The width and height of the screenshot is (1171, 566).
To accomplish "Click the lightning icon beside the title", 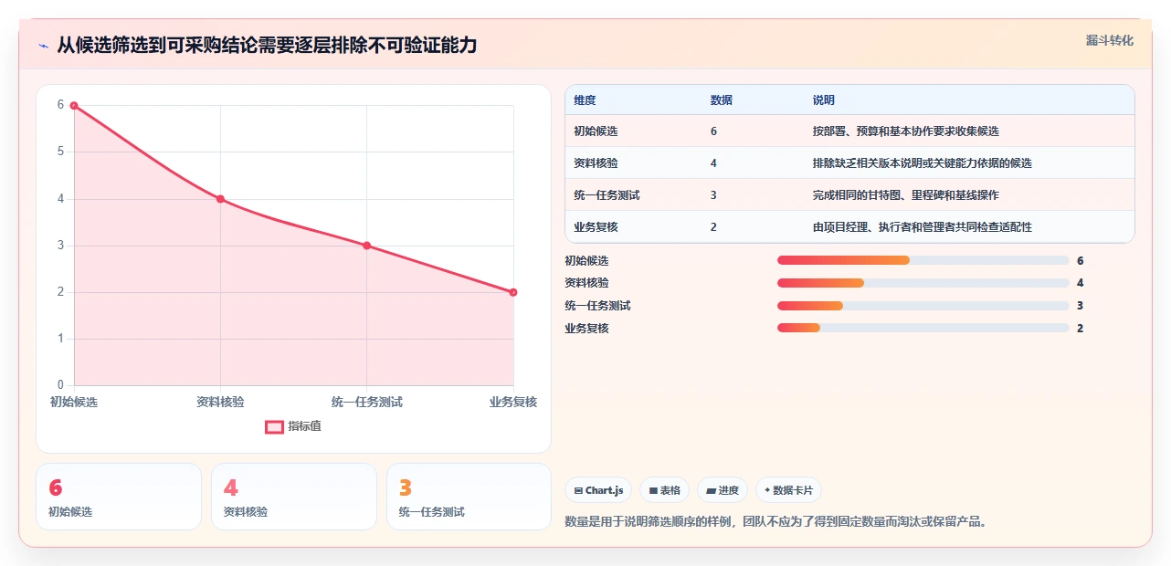I will 43,46.
